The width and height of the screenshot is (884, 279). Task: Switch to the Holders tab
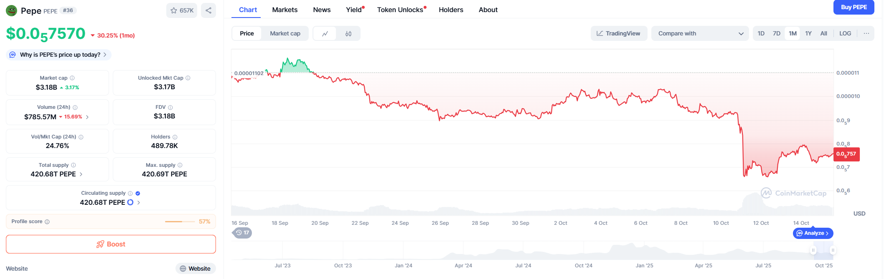(451, 10)
